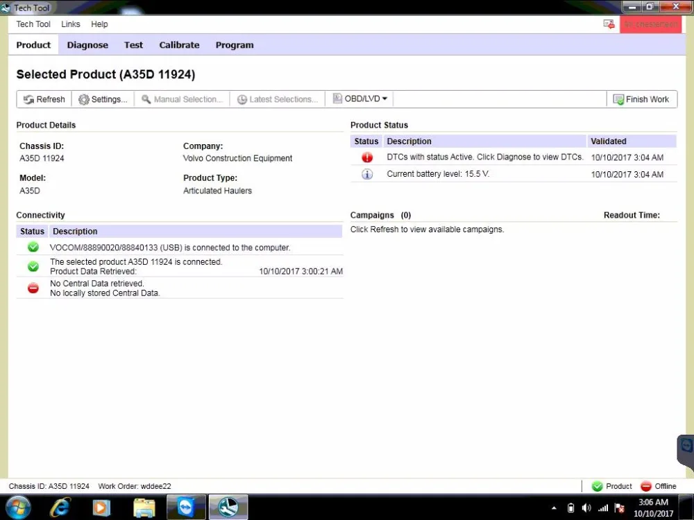Click the Click Refresh to view campaigns text
Image resolution: width=694 pixels, height=520 pixels.
(427, 229)
